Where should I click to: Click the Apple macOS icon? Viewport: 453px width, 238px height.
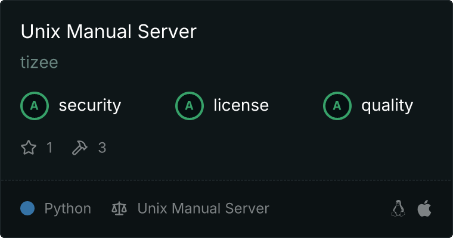[x=424, y=208]
